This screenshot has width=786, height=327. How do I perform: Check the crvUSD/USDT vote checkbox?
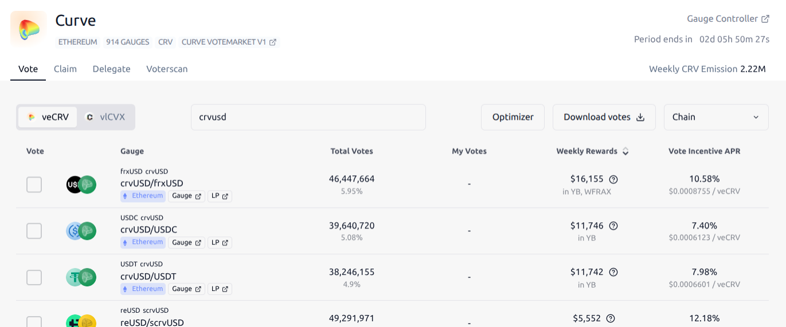tap(34, 277)
